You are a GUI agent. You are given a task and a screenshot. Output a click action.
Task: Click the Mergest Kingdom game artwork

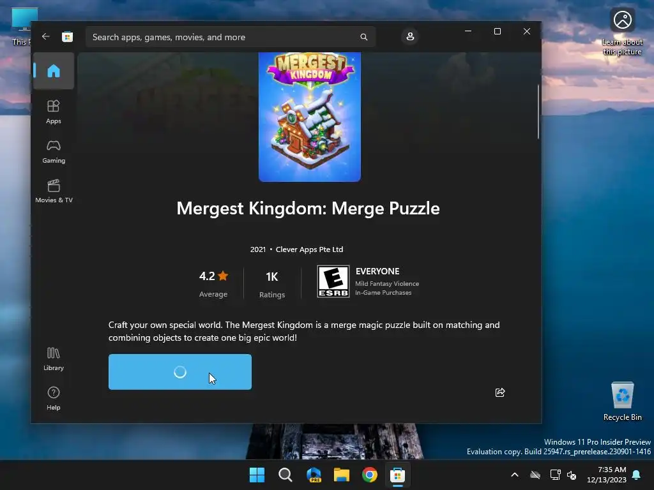click(x=310, y=117)
